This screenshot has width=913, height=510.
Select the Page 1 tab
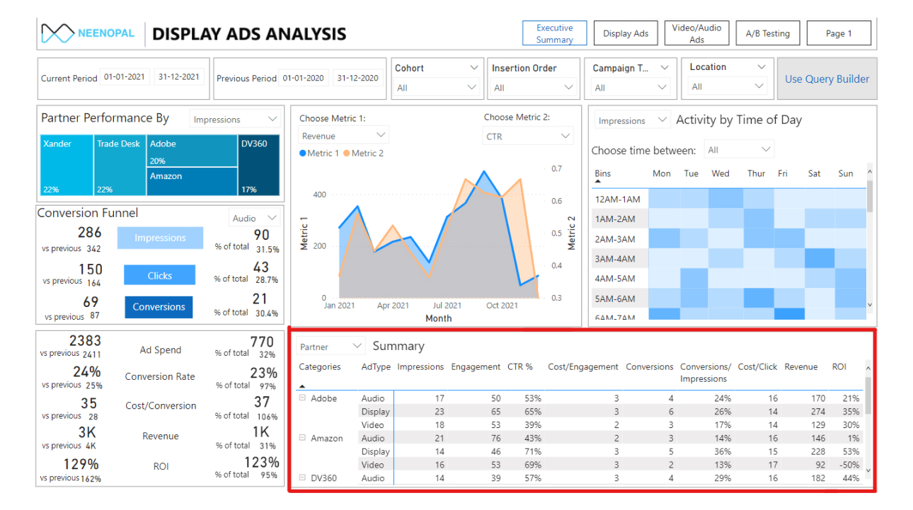tap(839, 33)
